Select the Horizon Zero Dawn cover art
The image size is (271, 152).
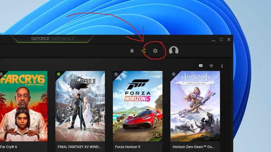point(195,106)
